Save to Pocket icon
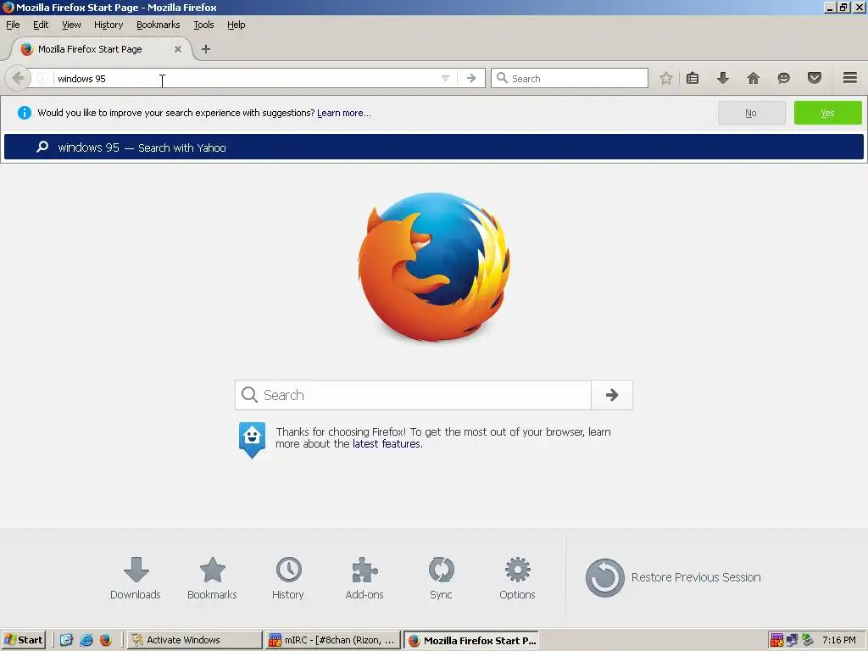The width and height of the screenshot is (868, 651). tap(815, 78)
